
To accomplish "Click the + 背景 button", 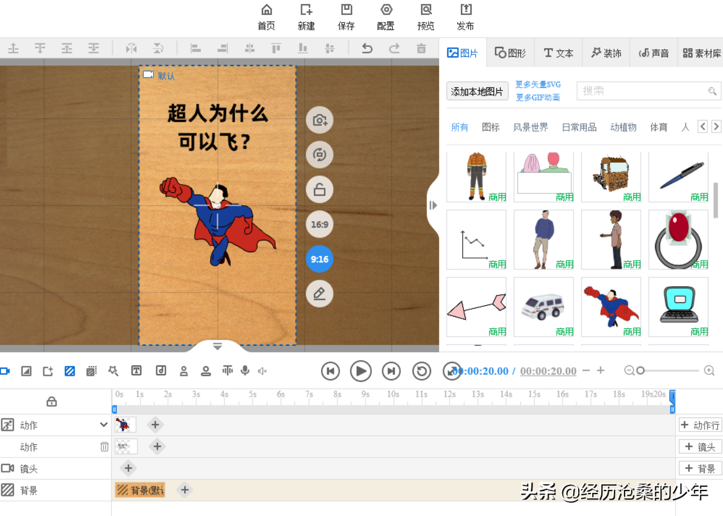I will click(700, 468).
